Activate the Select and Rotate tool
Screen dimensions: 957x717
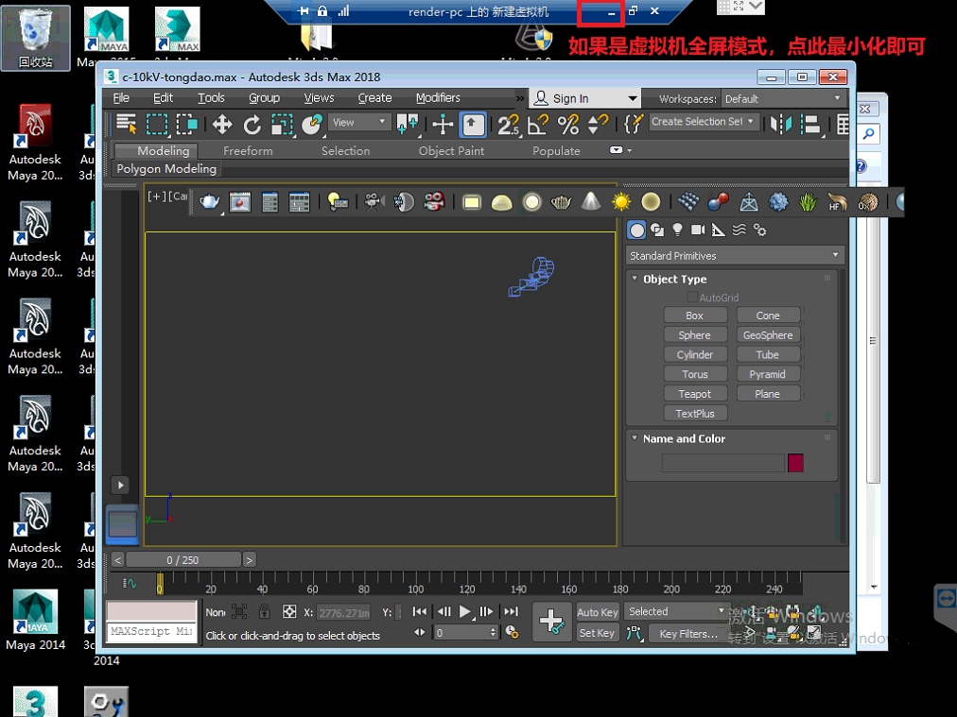pos(252,125)
